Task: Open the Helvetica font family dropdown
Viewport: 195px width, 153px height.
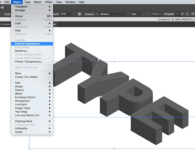Action: pos(128,14)
